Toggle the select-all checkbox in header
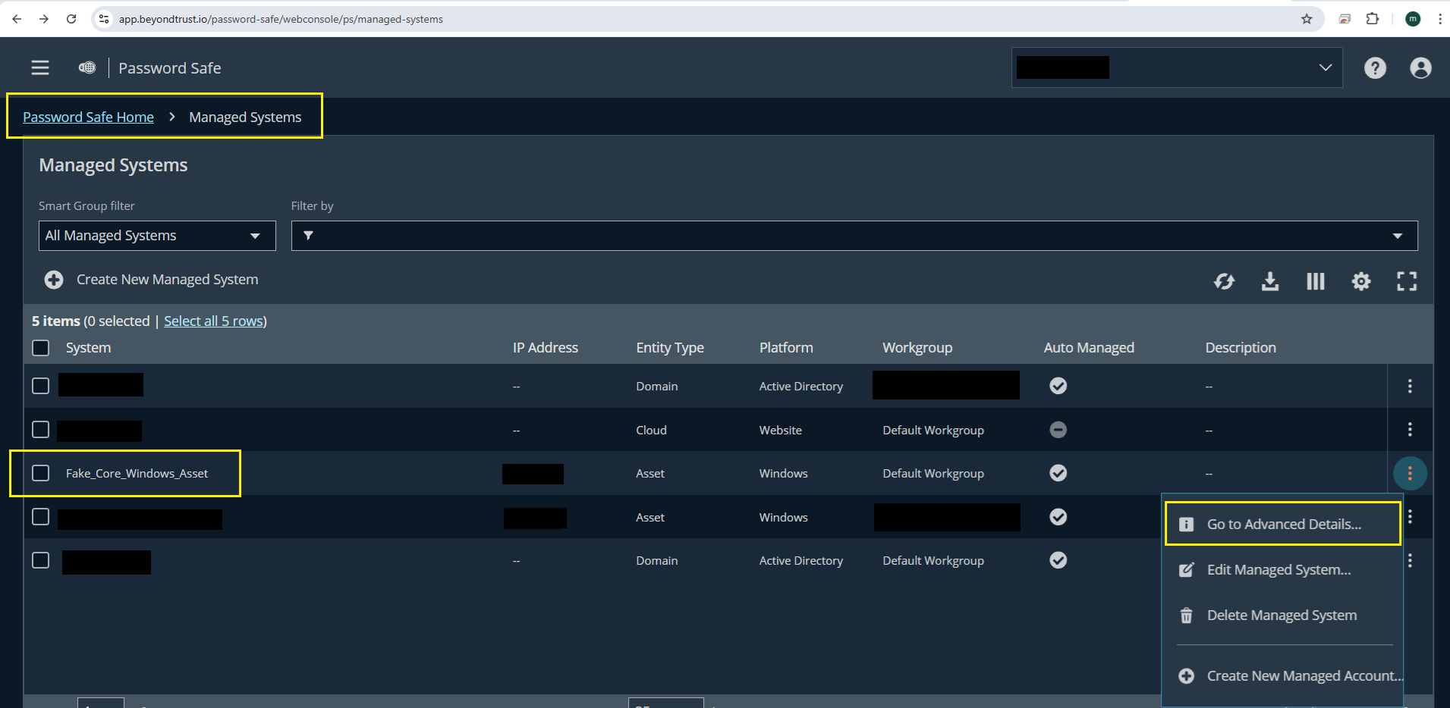 [41, 348]
